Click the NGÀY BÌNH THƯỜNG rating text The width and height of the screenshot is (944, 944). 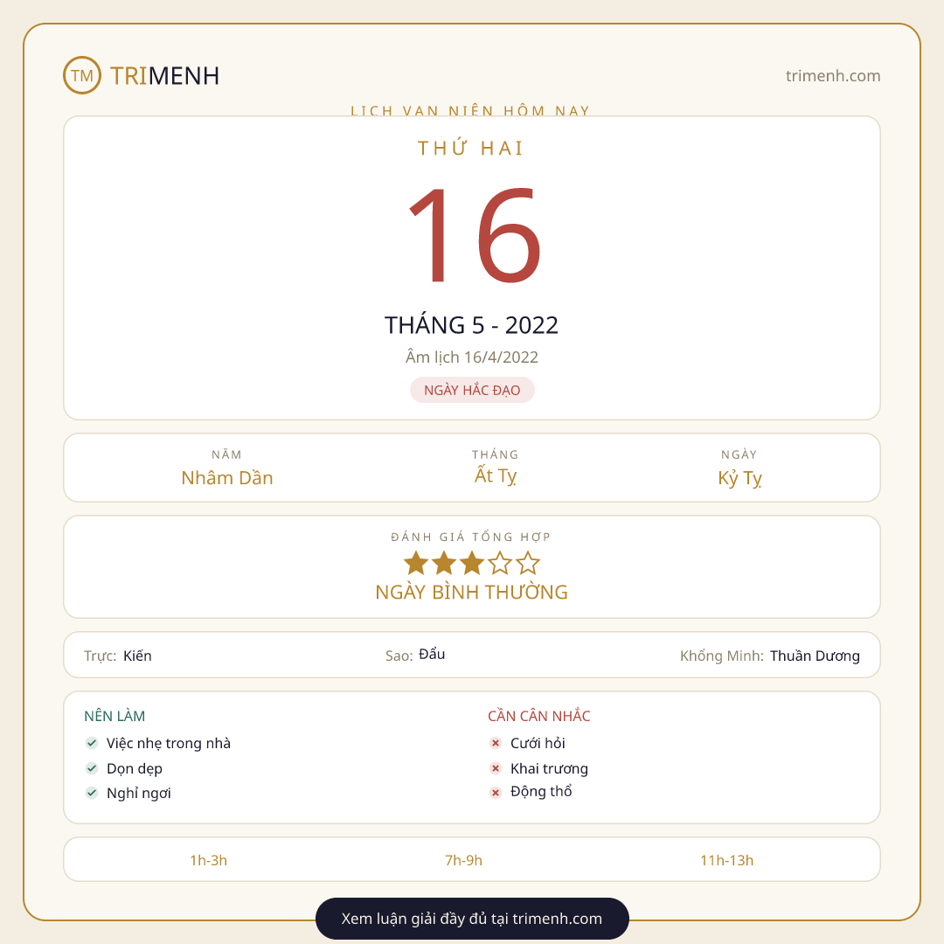471,593
